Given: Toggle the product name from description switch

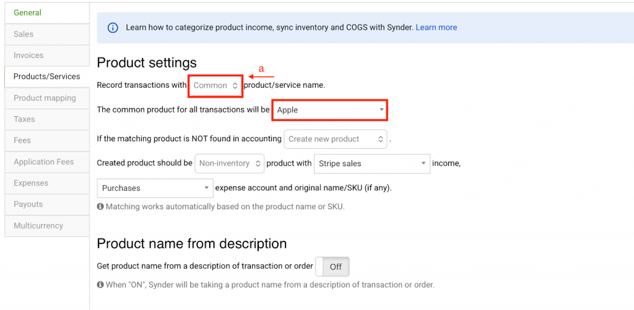Looking at the screenshot, I should (332, 267).
